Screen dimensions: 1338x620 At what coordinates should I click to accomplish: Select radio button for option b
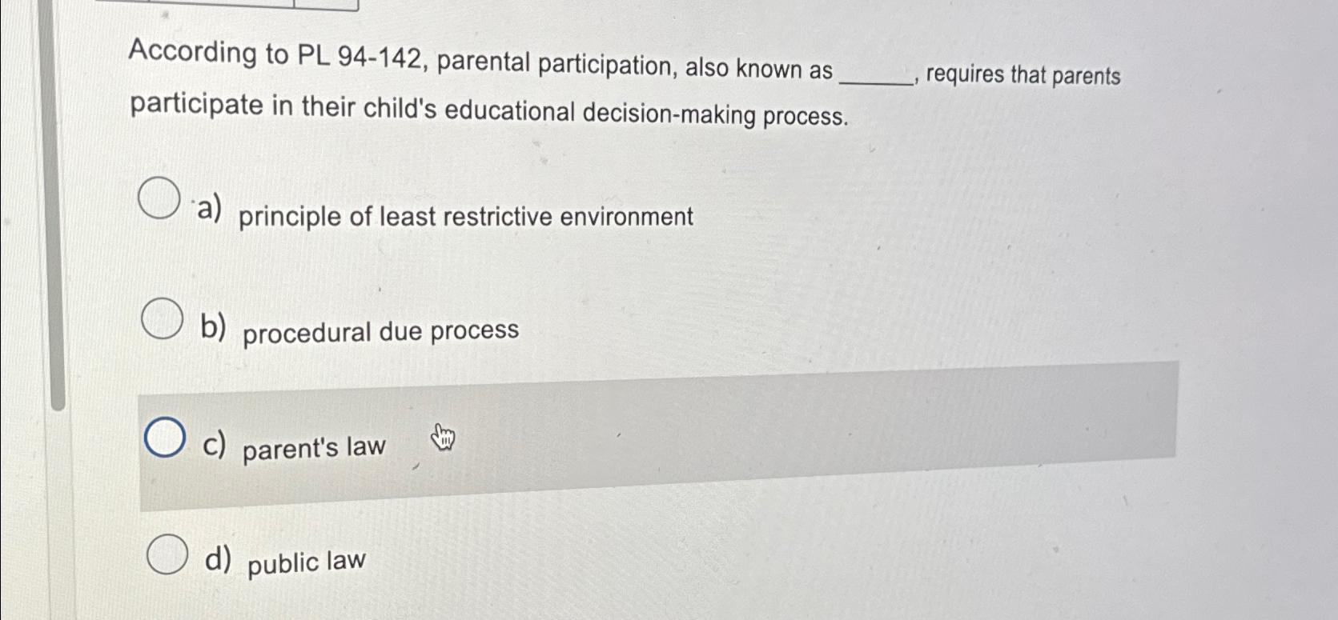(161, 318)
